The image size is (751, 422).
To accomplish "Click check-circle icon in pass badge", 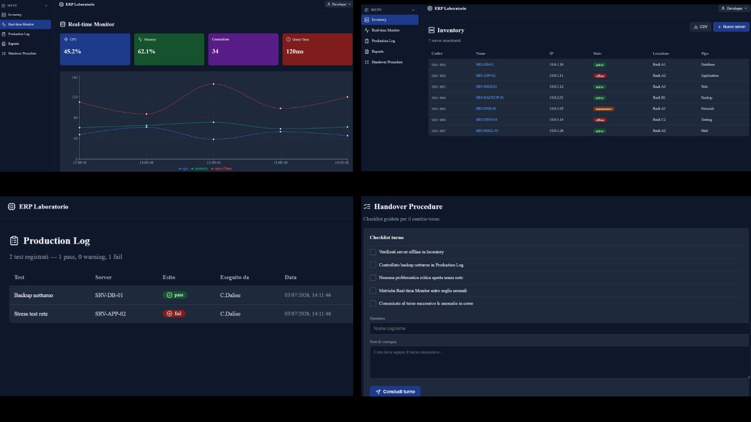I will point(170,295).
